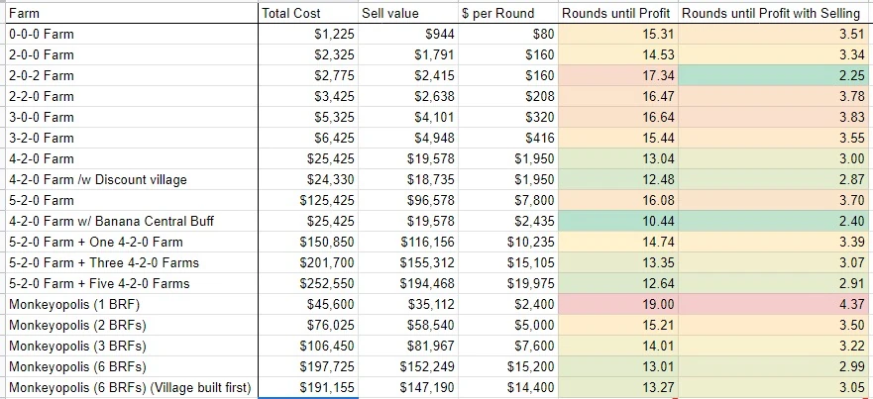Select Rounds until Profit with Selling header
This screenshot has height=399, width=873.
pos(775,14)
